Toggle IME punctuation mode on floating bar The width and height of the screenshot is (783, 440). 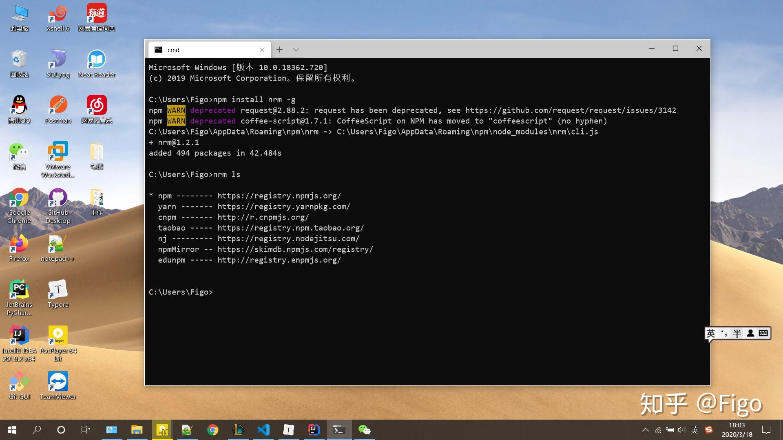pos(724,334)
